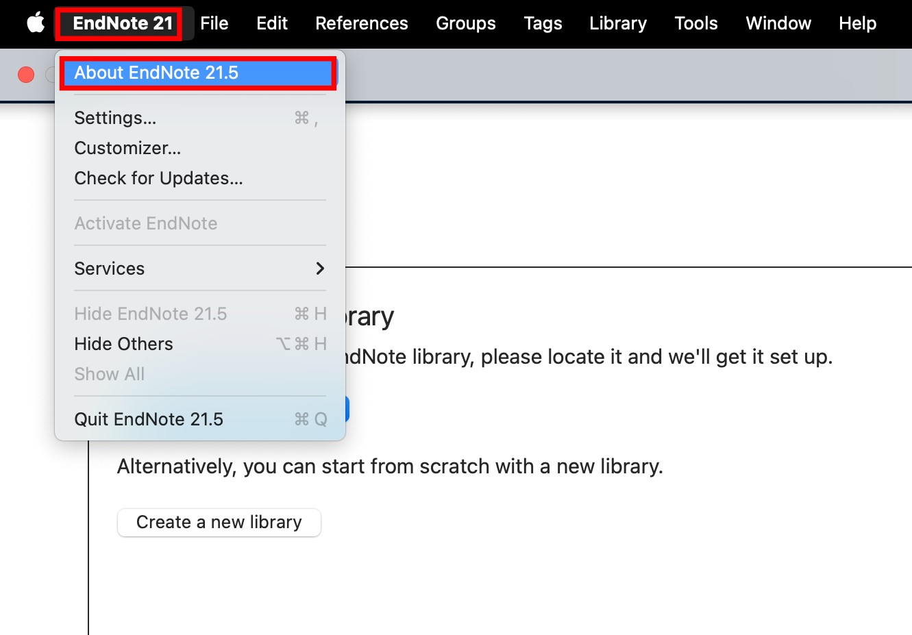Image resolution: width=912 pixels, height=635 pixels.
Task: Open Customizer... menu entry
Action: [127, 148]
